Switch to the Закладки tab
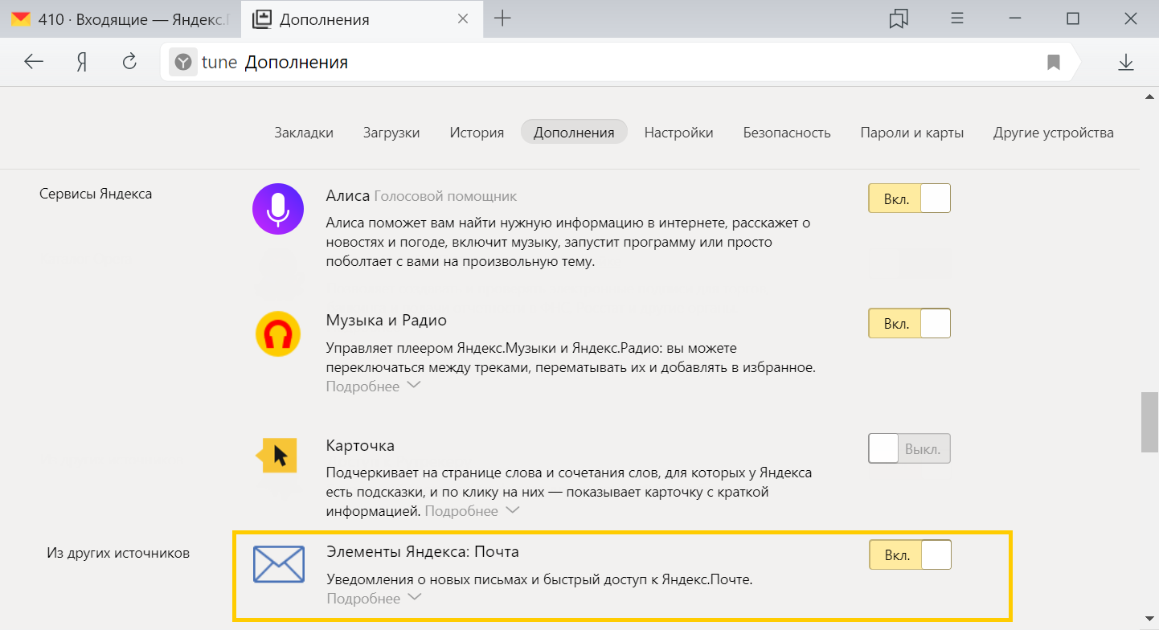Screen dimensions: 1159x630 (304, 133)
